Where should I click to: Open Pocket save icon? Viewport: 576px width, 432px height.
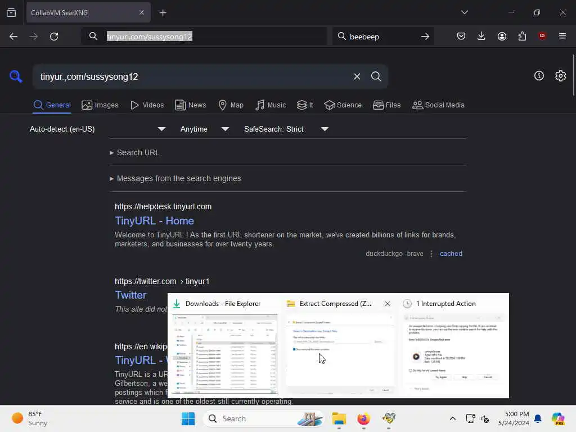461,36
